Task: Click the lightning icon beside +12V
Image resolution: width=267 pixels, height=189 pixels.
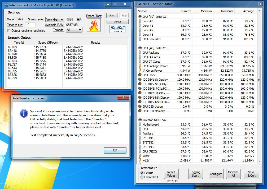Action: click(x=140, y=160)
